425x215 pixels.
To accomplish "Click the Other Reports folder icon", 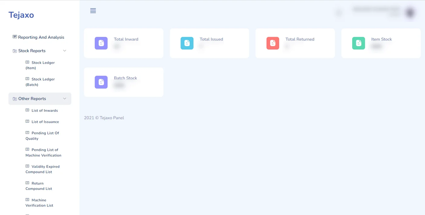I will 15,99.
